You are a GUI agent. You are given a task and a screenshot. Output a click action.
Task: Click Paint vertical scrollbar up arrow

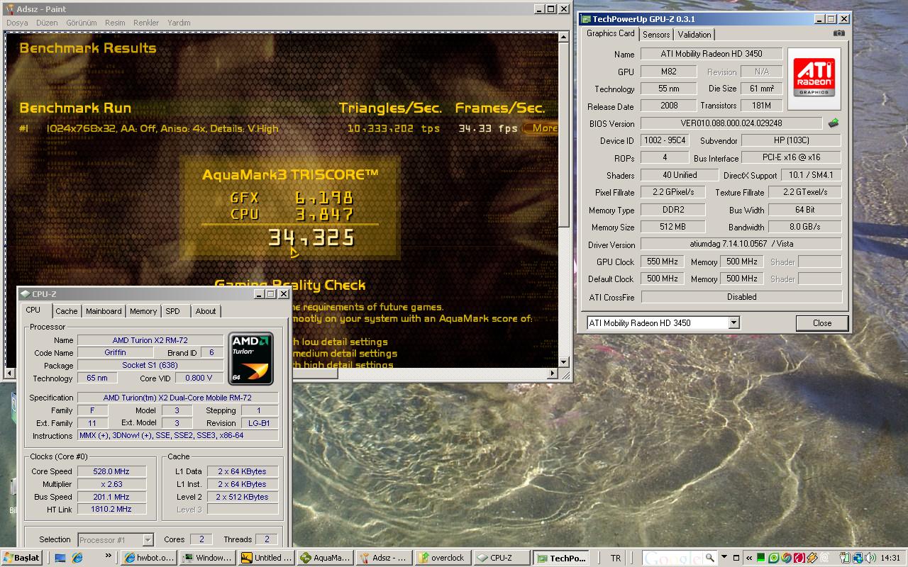click(x=565, y=37)
